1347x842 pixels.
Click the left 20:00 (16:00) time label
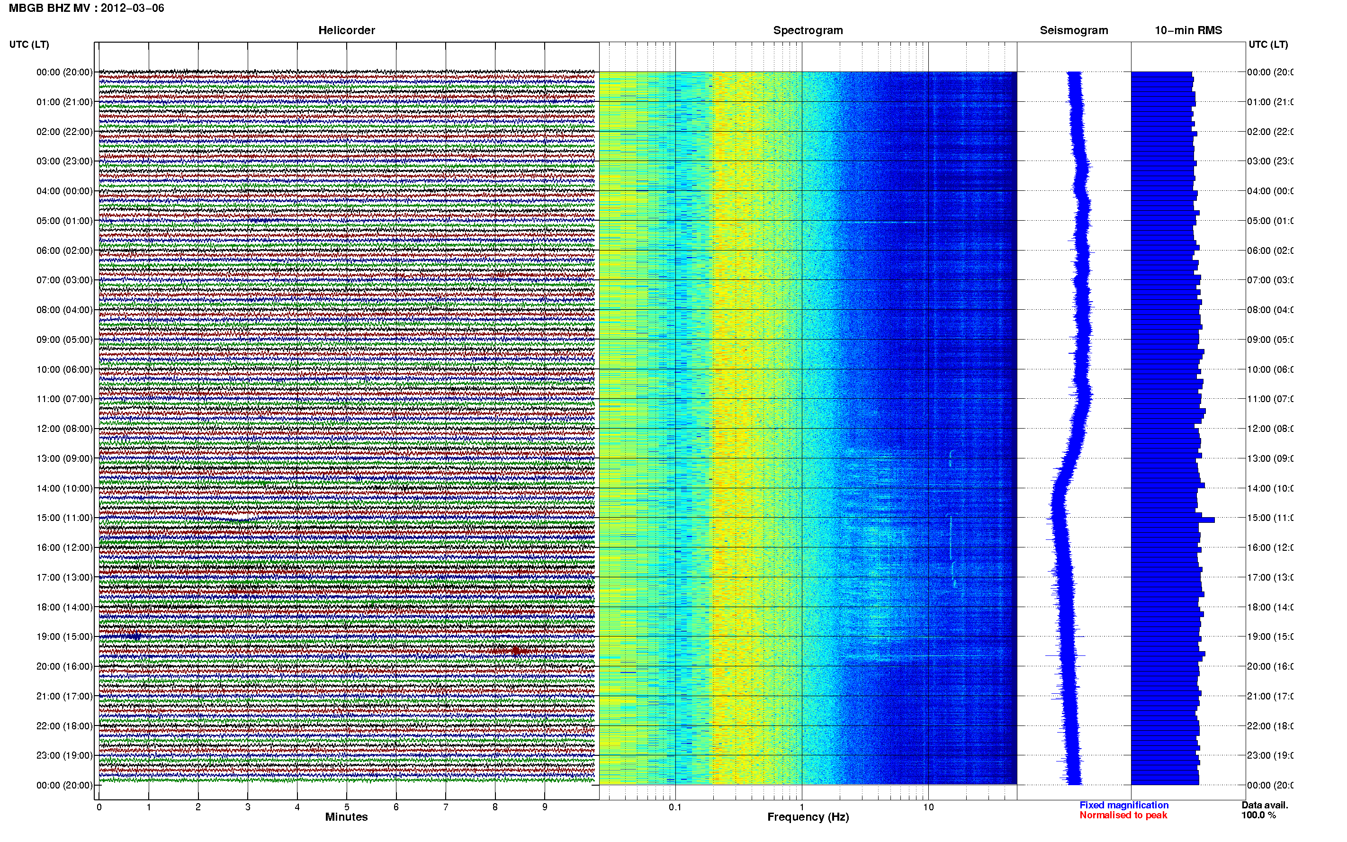point(64,666)
